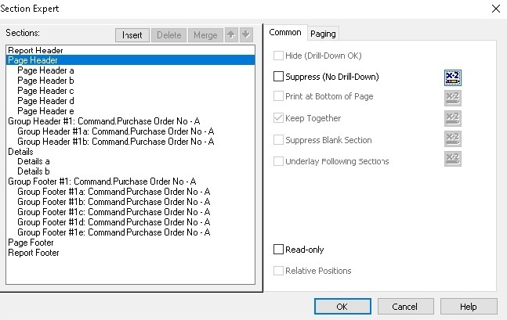Select the Common tab
Image resolution: width=507 pixels, height=320 pixels.
[285, 33]
